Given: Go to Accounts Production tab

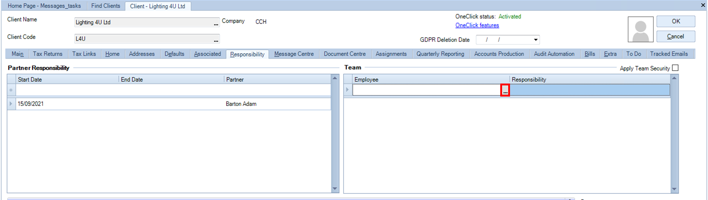Looking at the screenshot, I should [x=499, y=54].
